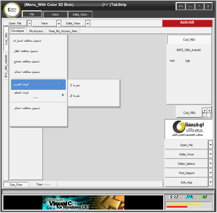This screenshot has height=213, width=217.
Task: Expand the dropdown arrow next to Print_Report
Action: click(210, 173)
